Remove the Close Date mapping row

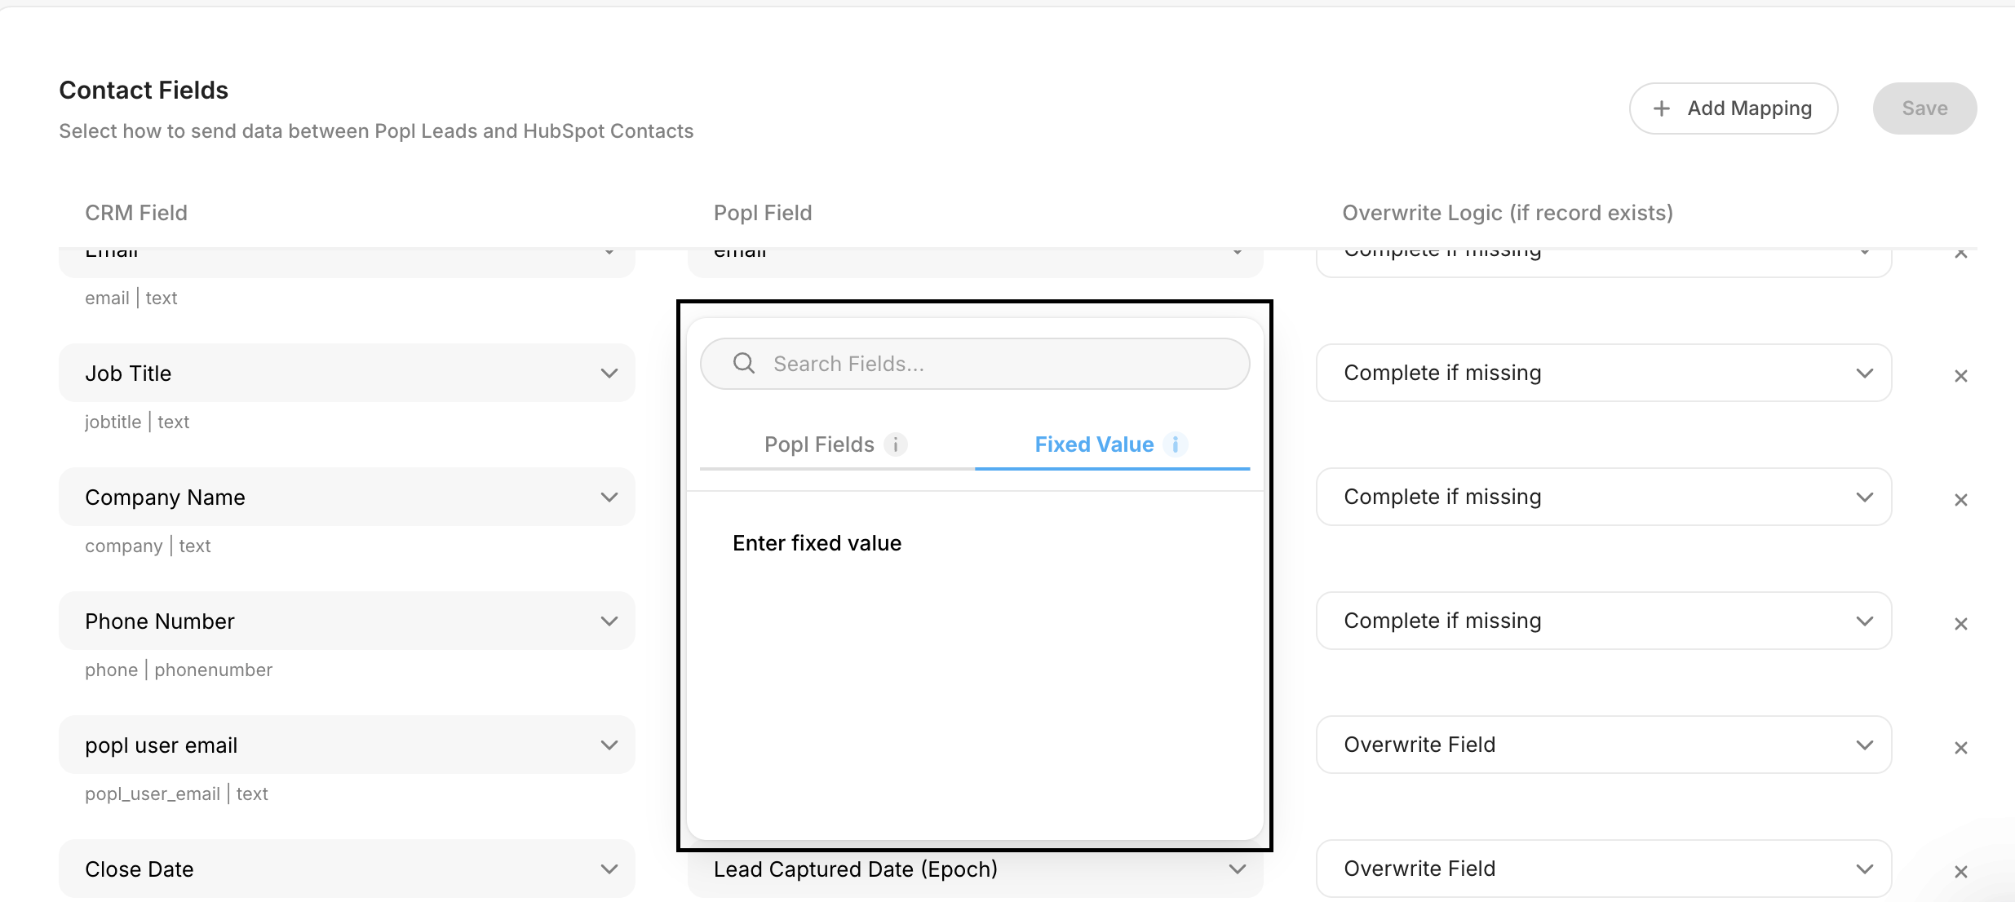(x=1961, y=872)
